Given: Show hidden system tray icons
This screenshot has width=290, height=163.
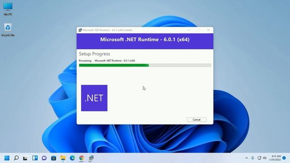Looking at the screenshot, I should coord(246,158).
